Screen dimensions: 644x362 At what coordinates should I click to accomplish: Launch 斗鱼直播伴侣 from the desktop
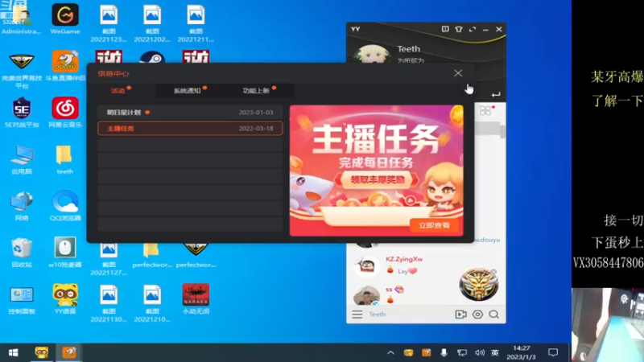tap(65, 66)
